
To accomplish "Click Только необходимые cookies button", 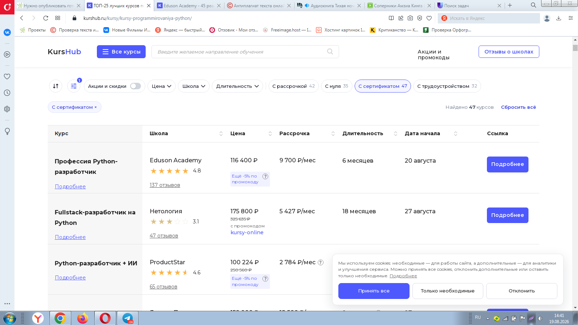I will pos(448,291).
